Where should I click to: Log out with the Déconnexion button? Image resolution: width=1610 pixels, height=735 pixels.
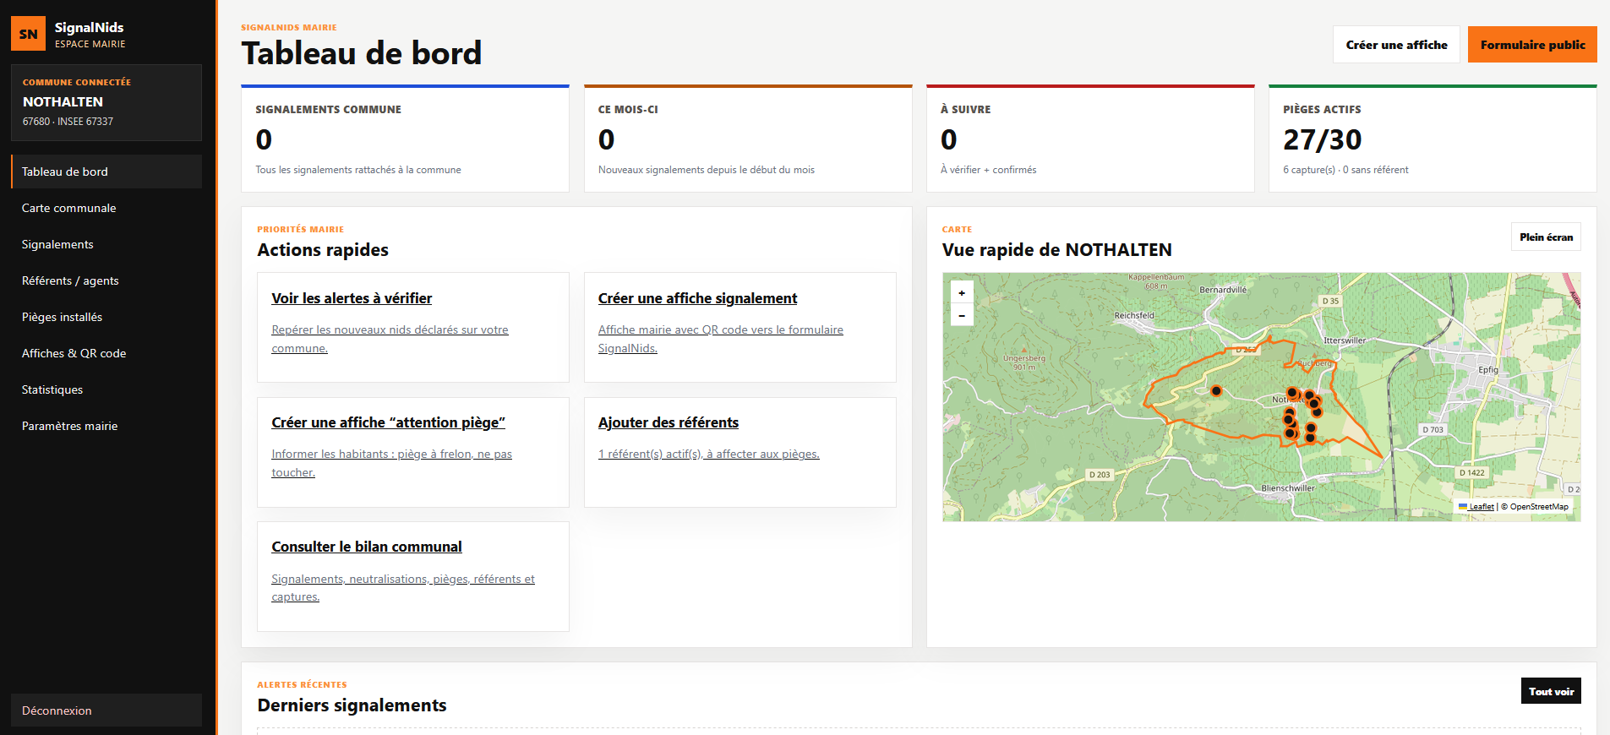[106, 710]
